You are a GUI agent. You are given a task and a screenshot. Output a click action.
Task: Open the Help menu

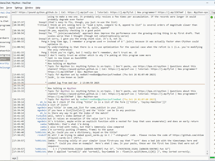coord(38,7)
